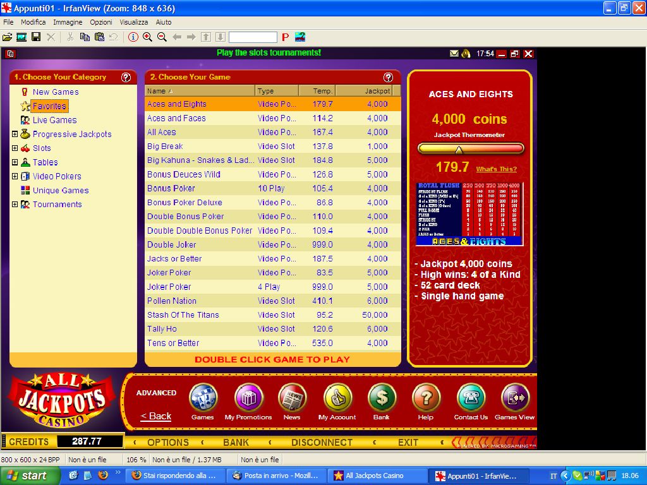Open the Modifica menu
647x485 pixels.
(33, 22)
